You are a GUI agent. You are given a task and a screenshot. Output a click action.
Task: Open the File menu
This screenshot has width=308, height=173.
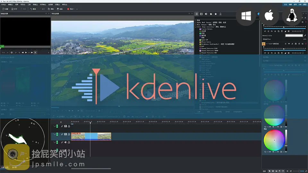coord(4,4)
